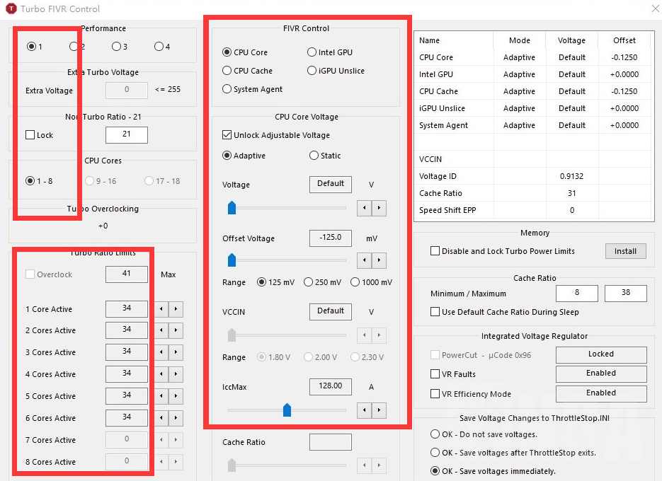662x481 pixels.
Task: Click the ThrottleStop icon in title bar
Action: pyautogui.click(x=11, y=9)
